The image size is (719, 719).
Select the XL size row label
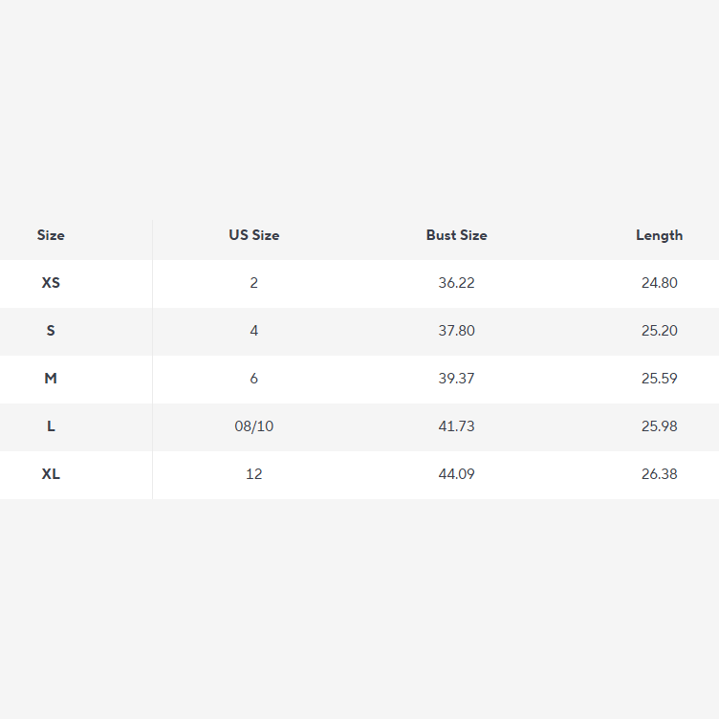coord(51,474)
